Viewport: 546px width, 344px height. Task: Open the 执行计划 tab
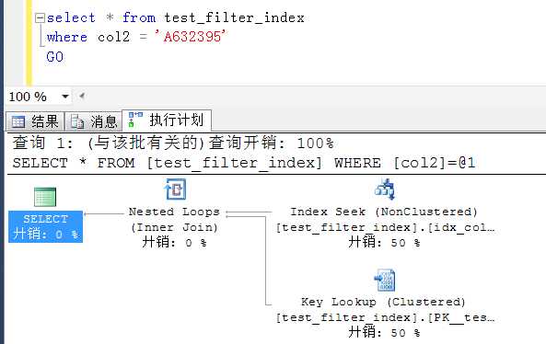167,120
